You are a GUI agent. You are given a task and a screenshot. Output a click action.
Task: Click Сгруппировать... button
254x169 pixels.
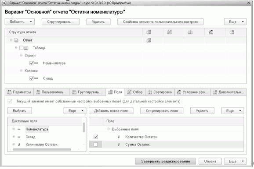61,22
